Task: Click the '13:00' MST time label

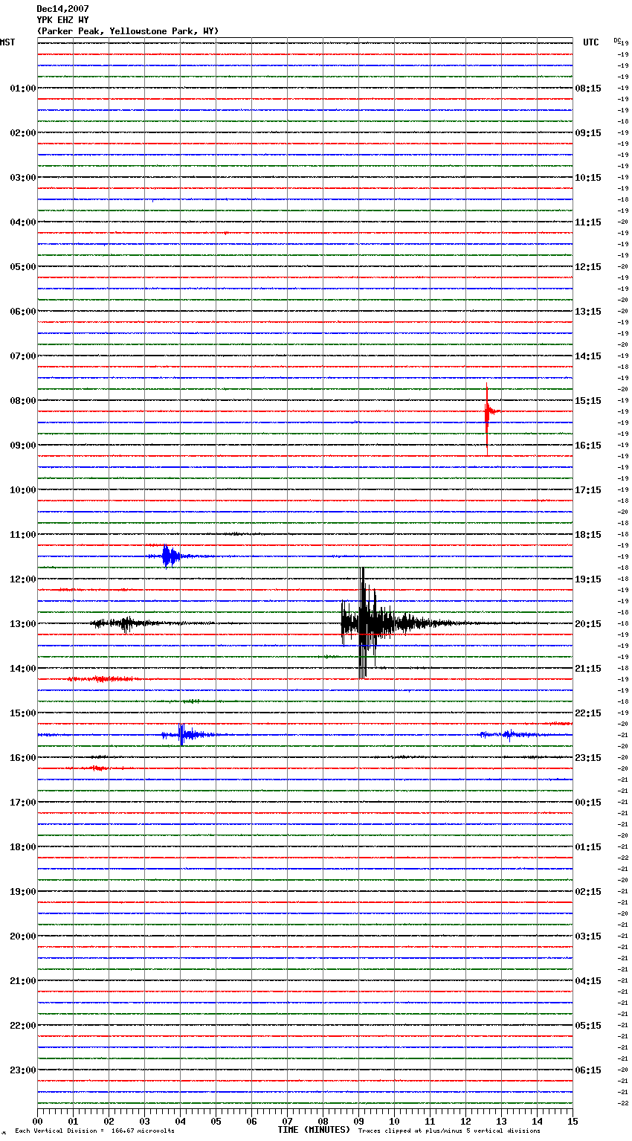Action: pyautogui.click(x=23, y=624)
